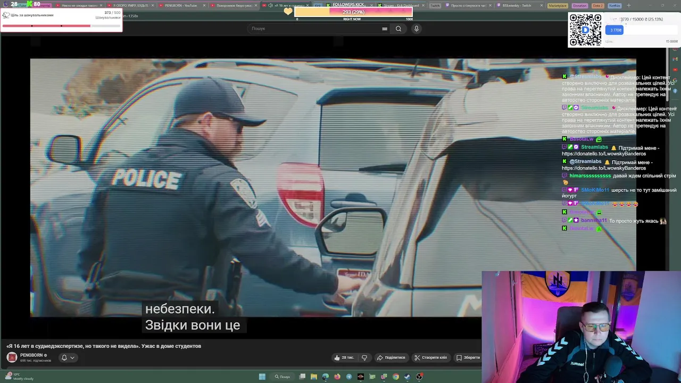Click the video player showing the police officer
Screen dimensions: 681x383
coord(333,188)
